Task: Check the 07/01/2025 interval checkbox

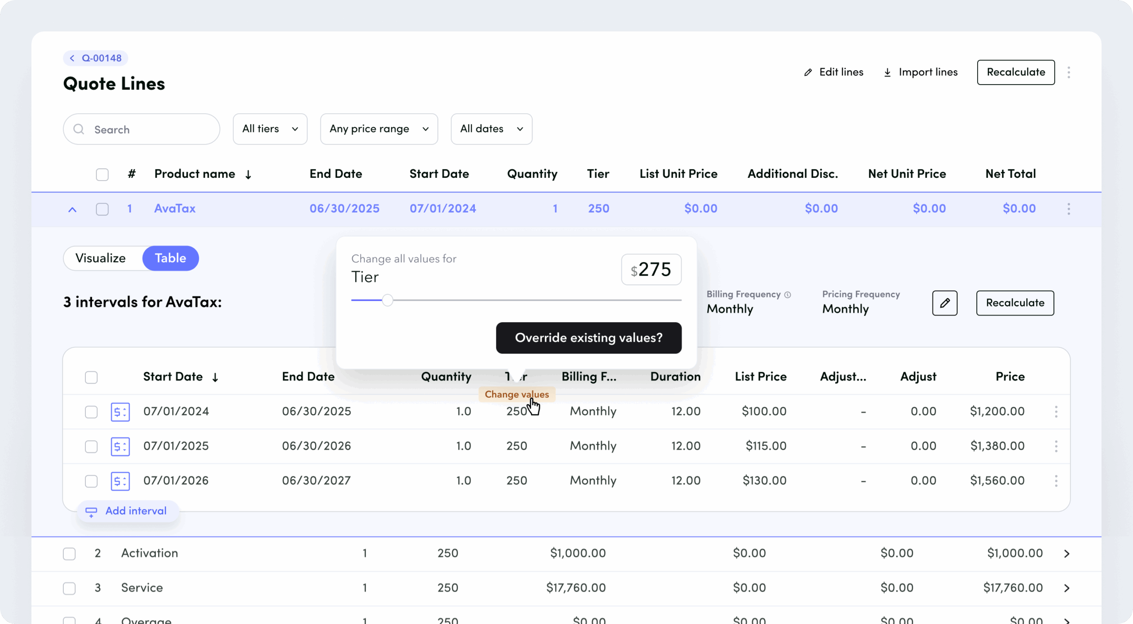Action: pyautogui.click(x=91, y=446)
